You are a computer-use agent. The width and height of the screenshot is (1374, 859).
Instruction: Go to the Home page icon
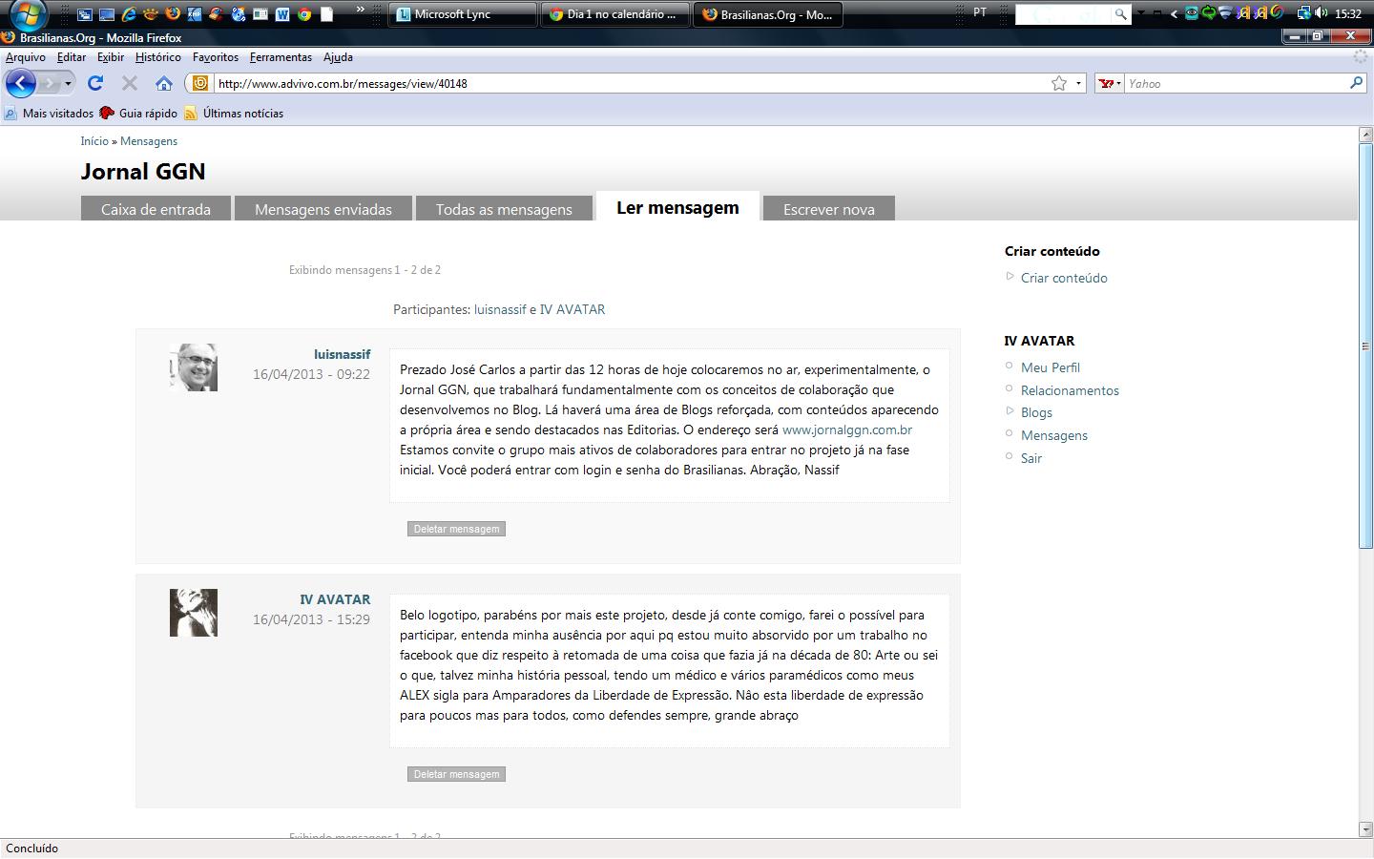[x=164, y=83]
